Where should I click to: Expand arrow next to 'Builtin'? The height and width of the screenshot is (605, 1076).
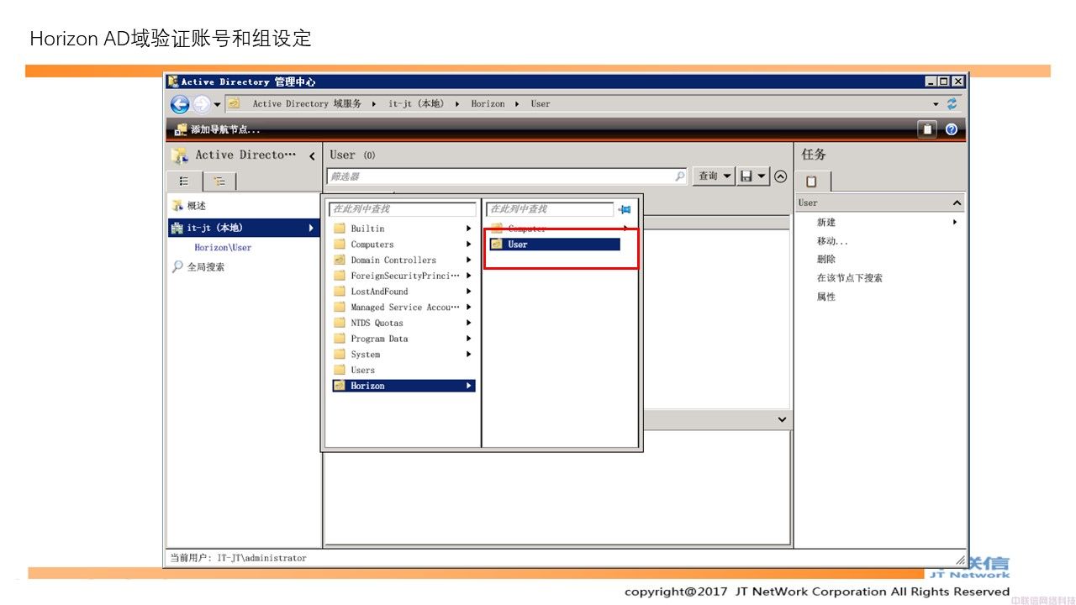click(x=469, y=229)
